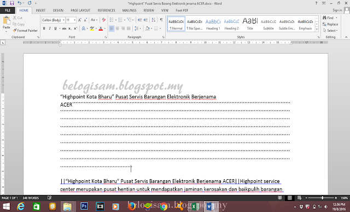350x212 pixels.
Task: Undo the last action
Action: 20,3
